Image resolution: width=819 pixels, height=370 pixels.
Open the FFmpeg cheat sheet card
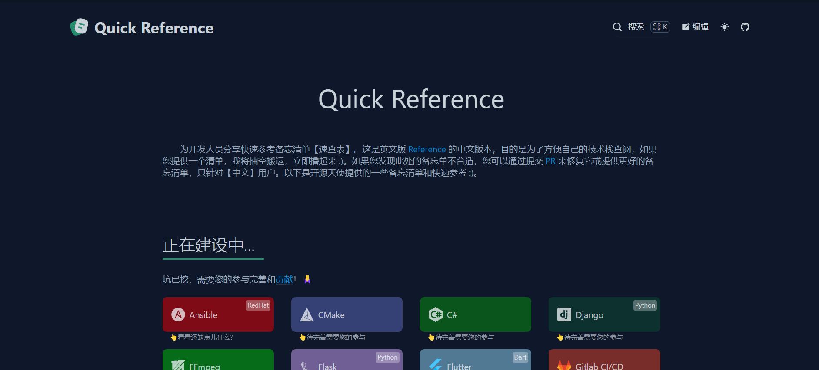point(218,361)
